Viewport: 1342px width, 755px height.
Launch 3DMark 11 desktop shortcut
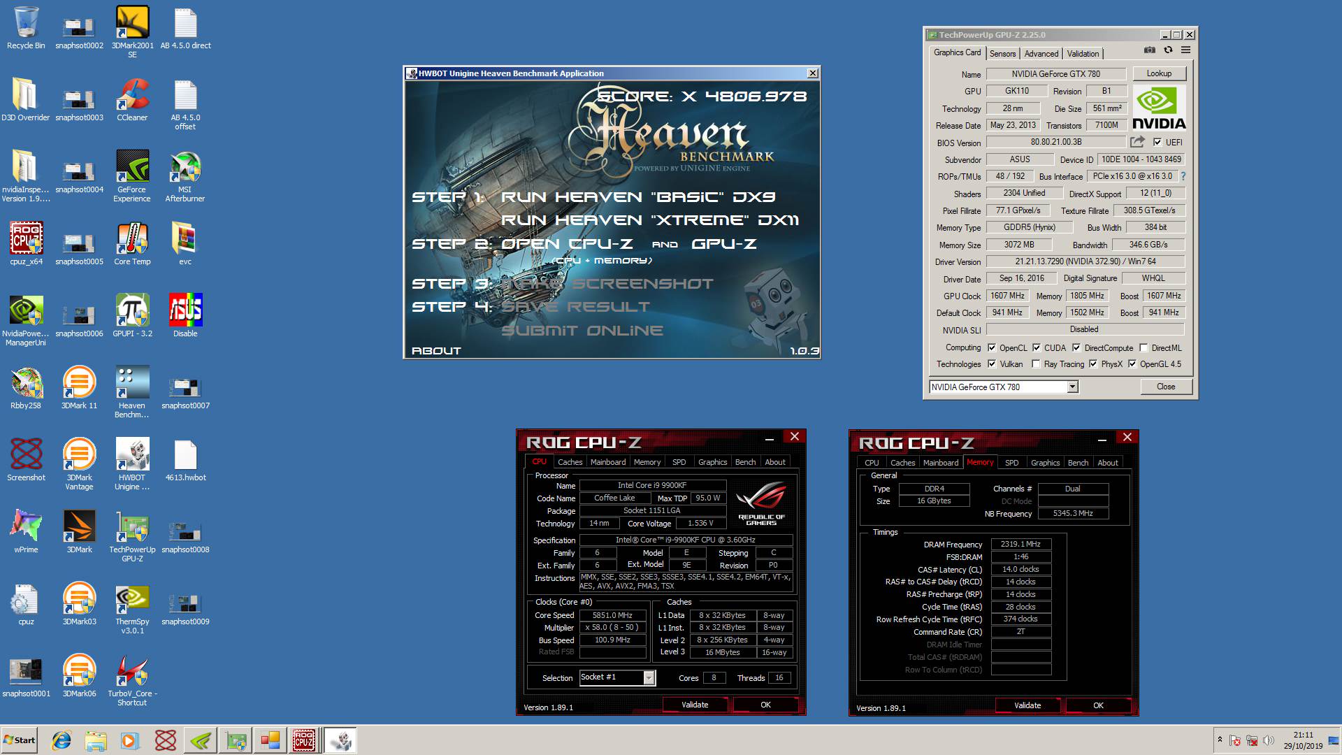tap(79, 388)
